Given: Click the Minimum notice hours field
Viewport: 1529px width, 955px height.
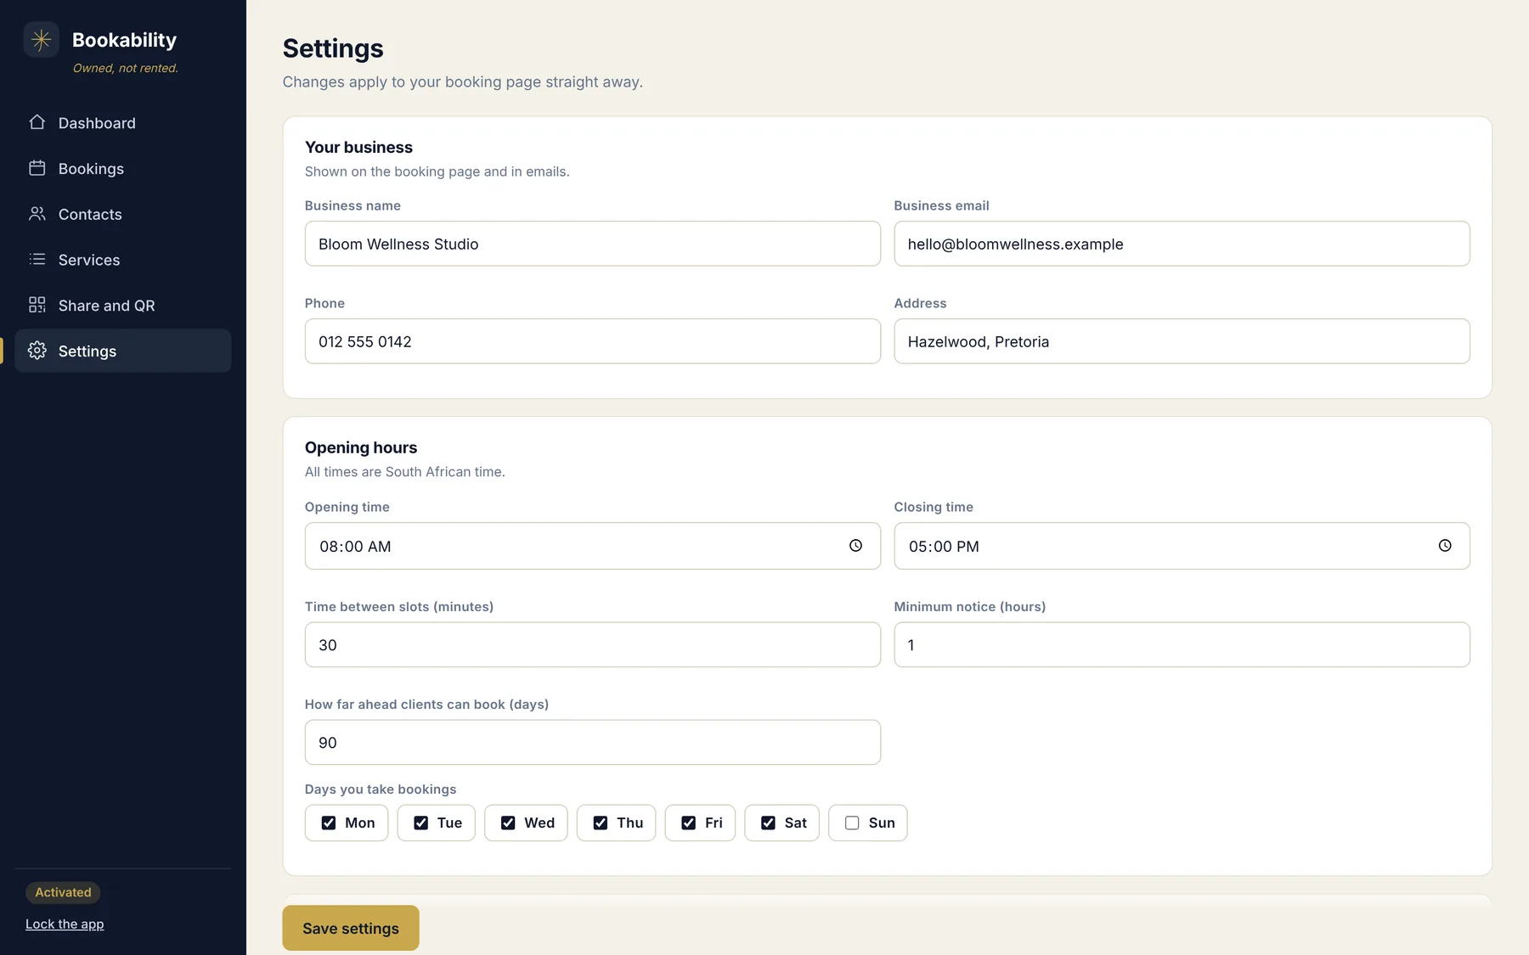Looking at the screenshot, I should [x=1182, y=644].
